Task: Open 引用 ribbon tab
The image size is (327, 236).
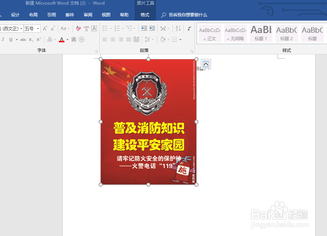Action: [52, 15]
